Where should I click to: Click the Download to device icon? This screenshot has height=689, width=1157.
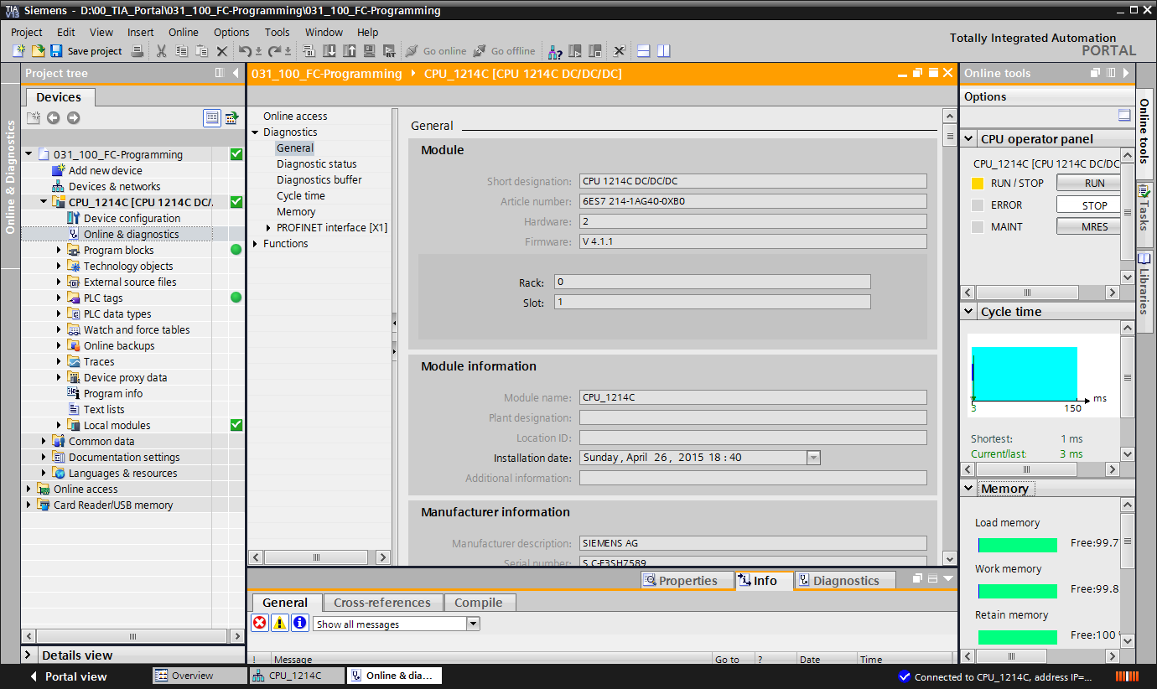click(329, 51)
